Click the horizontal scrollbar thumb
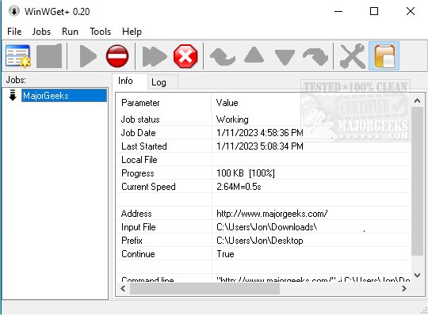 [x=204, y=289]
